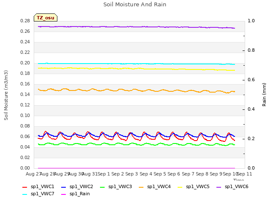The height and width of the screenshot is (202, 270).
Task: Click the Sep 5 x-axis date label
Action: [160, 174]
